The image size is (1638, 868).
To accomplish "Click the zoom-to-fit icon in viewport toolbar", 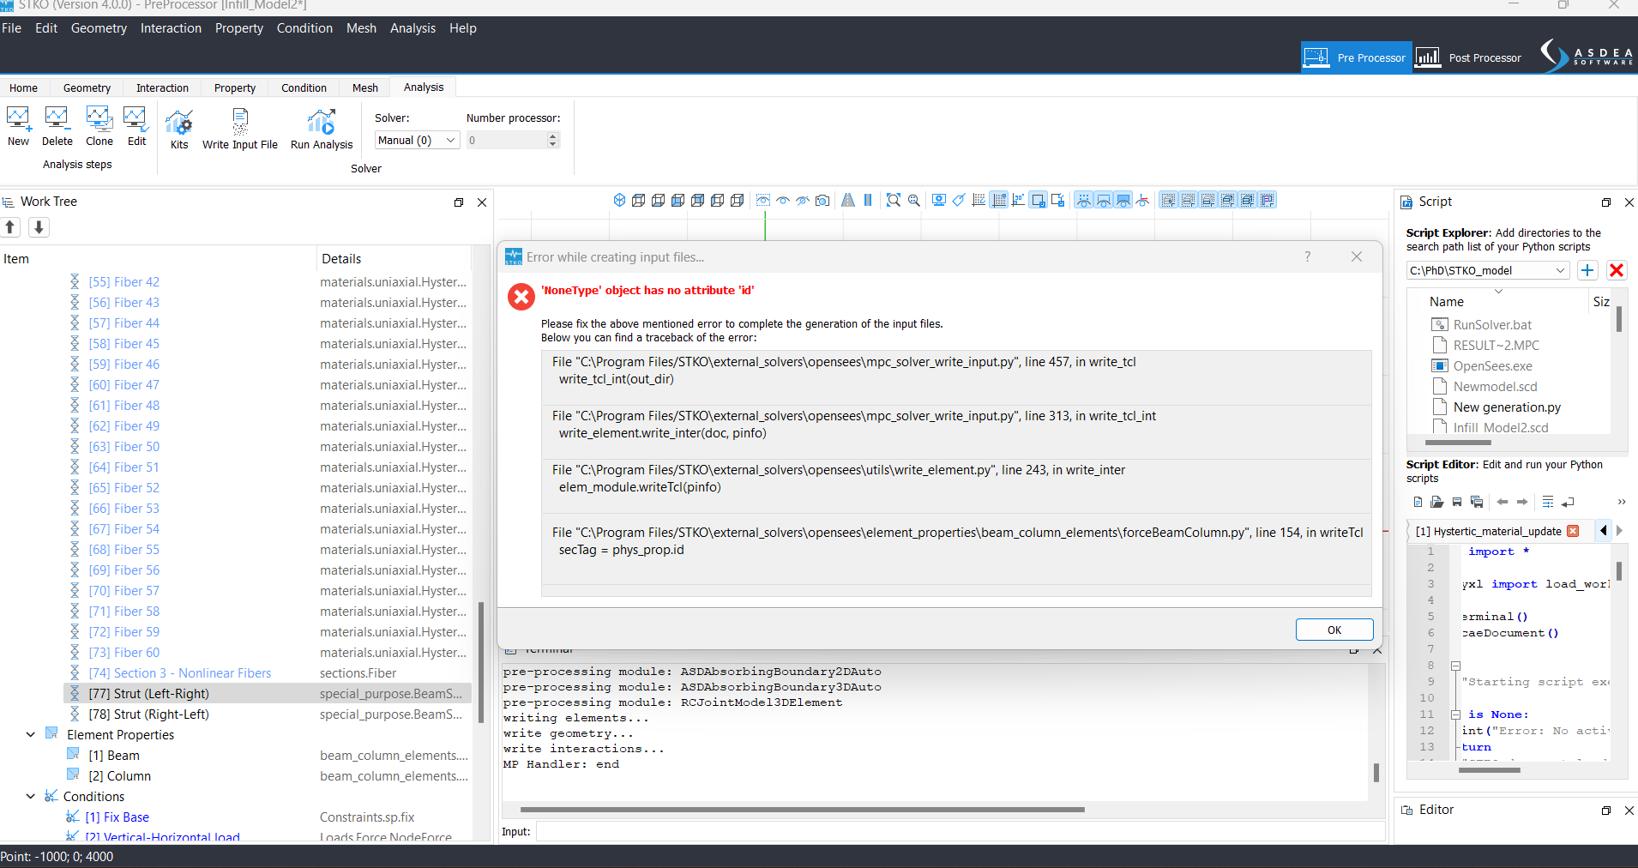I will click(x=894, y=200).
